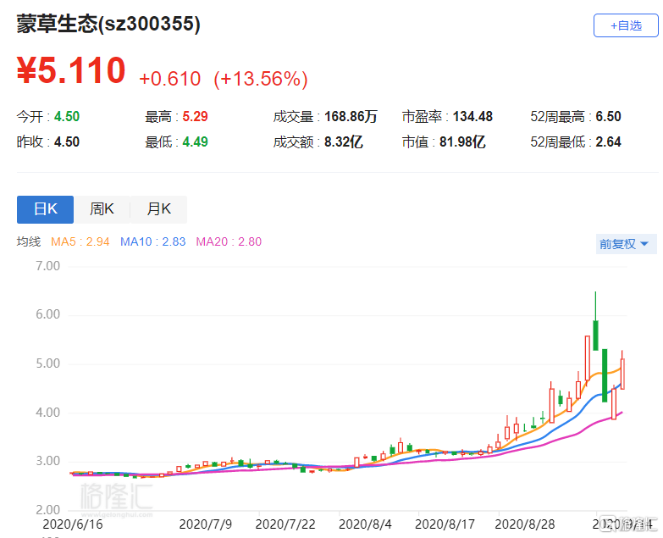
Task: Open the 前复权 adjustment dropdown
Action: (627, 244)
